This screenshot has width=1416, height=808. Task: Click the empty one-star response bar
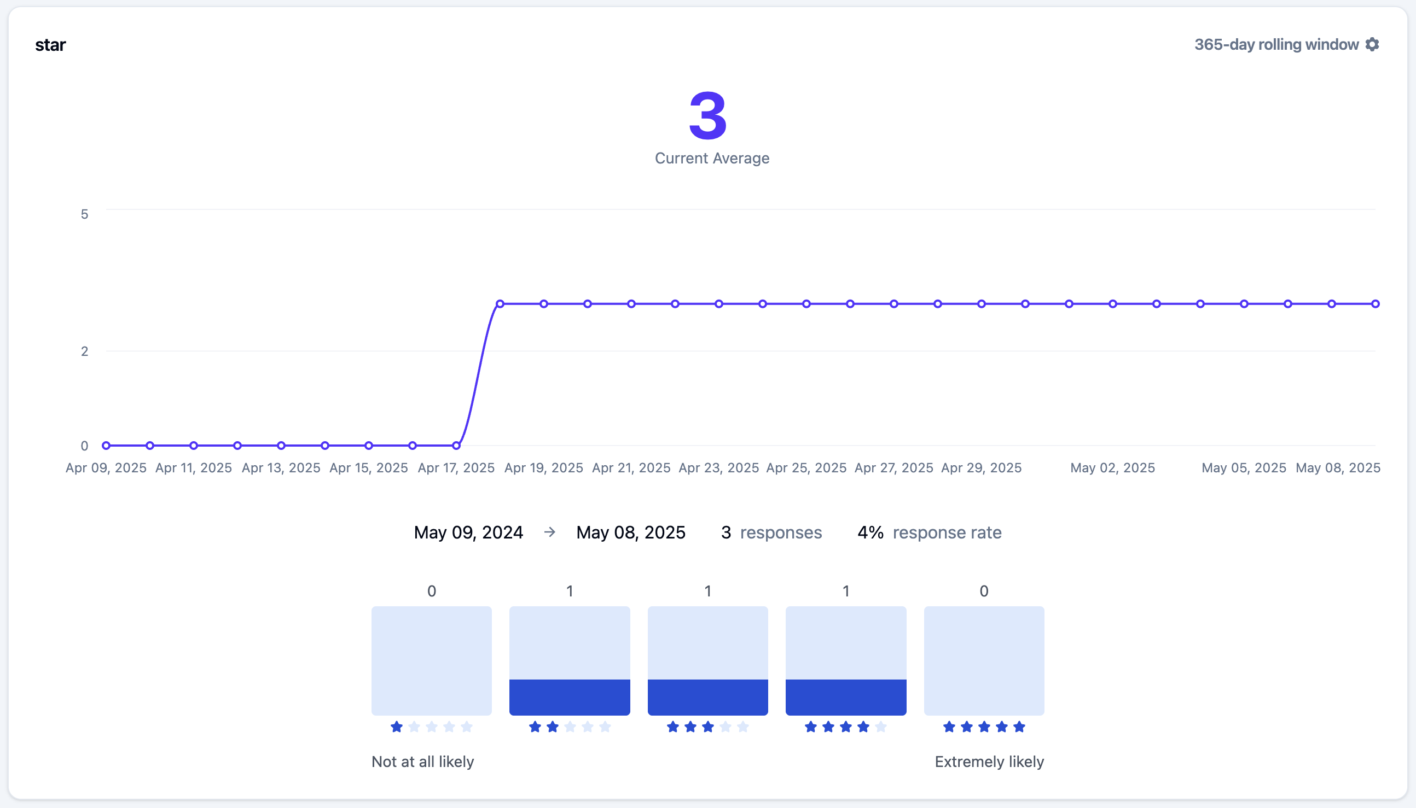pyautogui.click(x=432, y=660)
